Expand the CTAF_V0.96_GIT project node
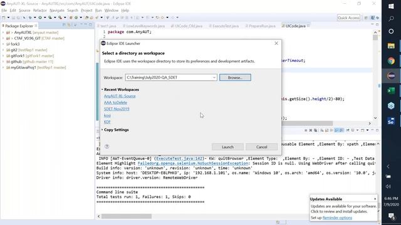Screen dimensions: 401x225 (x=3, y=38)
